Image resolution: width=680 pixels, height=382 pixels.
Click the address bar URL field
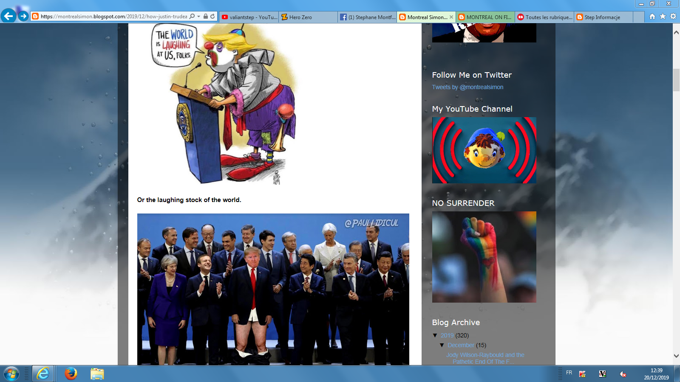(113, 17)
